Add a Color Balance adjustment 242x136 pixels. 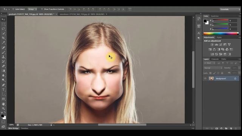(x=214, y=49)
